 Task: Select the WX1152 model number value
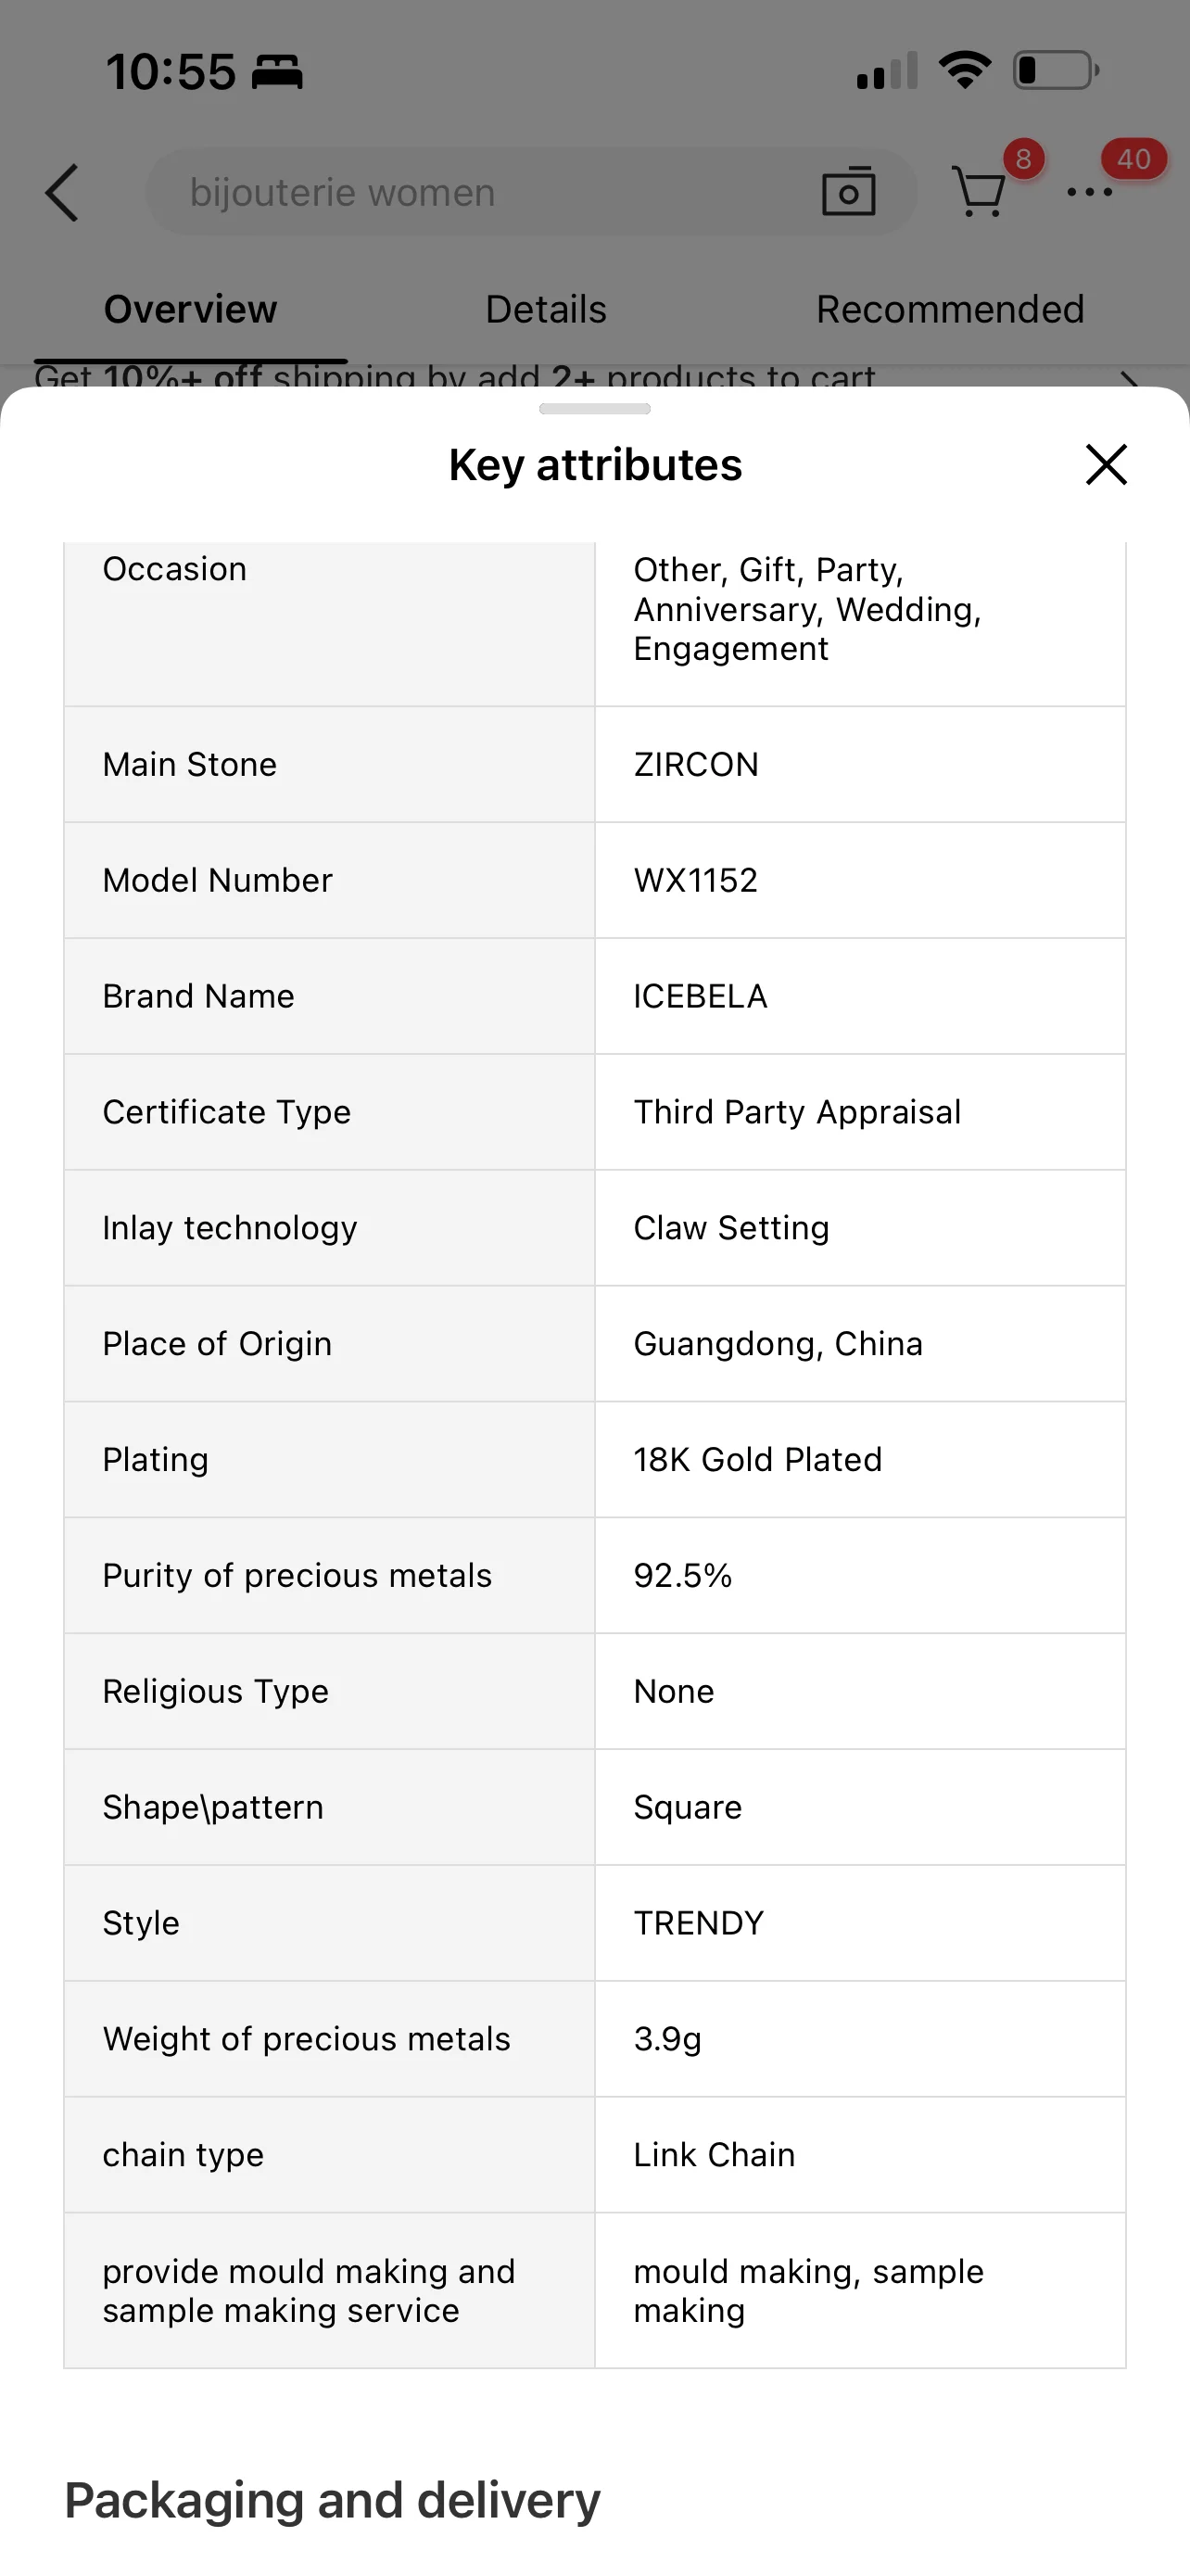(x=695, y=881)
